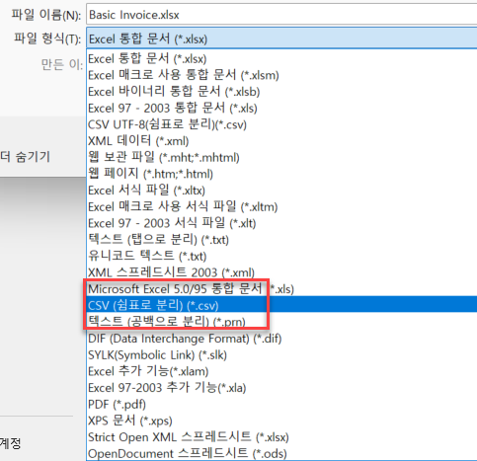
Task: Select XPS 문서 (*.xps)
Action: click(x=281, y=421)
